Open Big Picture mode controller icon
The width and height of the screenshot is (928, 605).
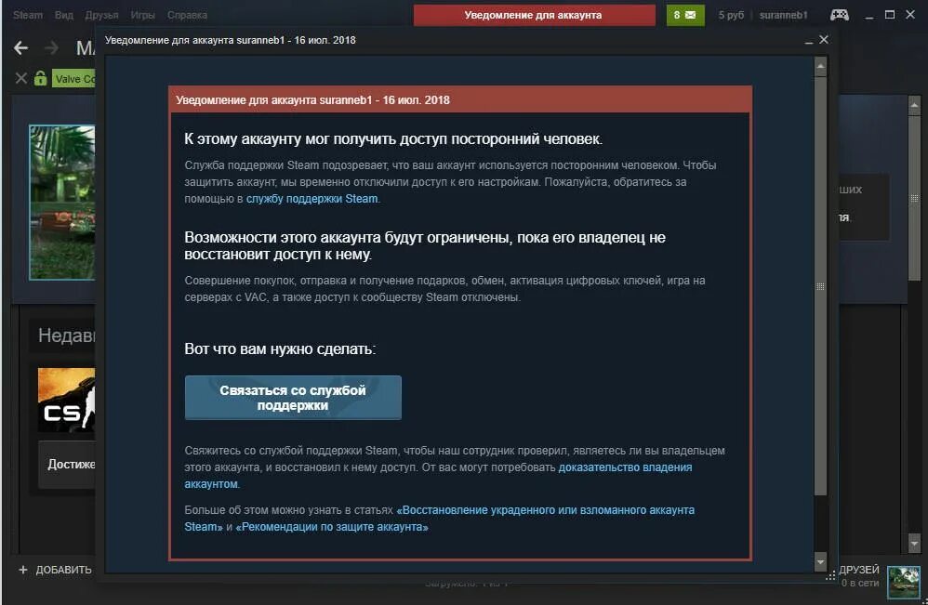840,15
